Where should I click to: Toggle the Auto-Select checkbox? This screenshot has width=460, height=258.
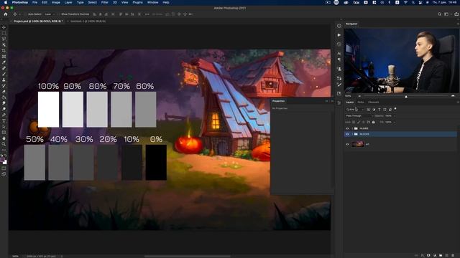coord(26,14)
